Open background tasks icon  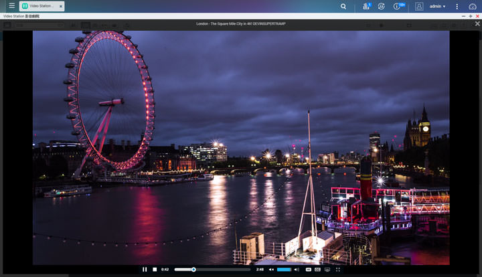click(366, 6)
